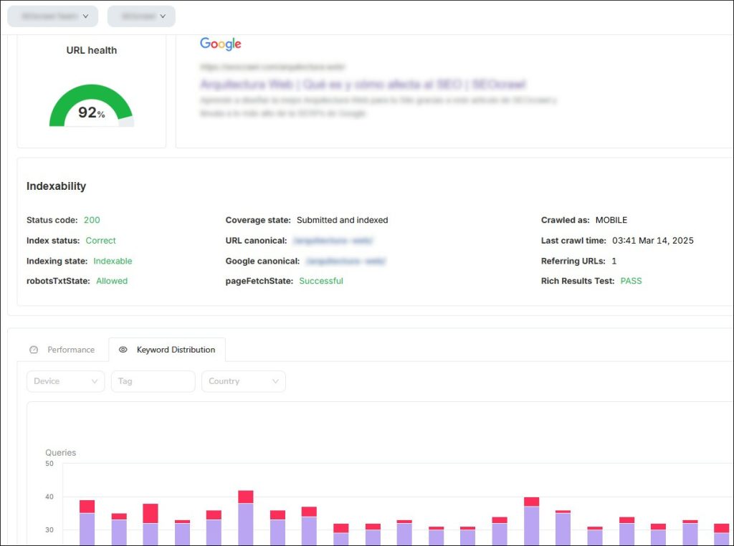Click the Indexable indexing state value
Image resolution: width=734 pixels, height=546 pixels.
112,261
